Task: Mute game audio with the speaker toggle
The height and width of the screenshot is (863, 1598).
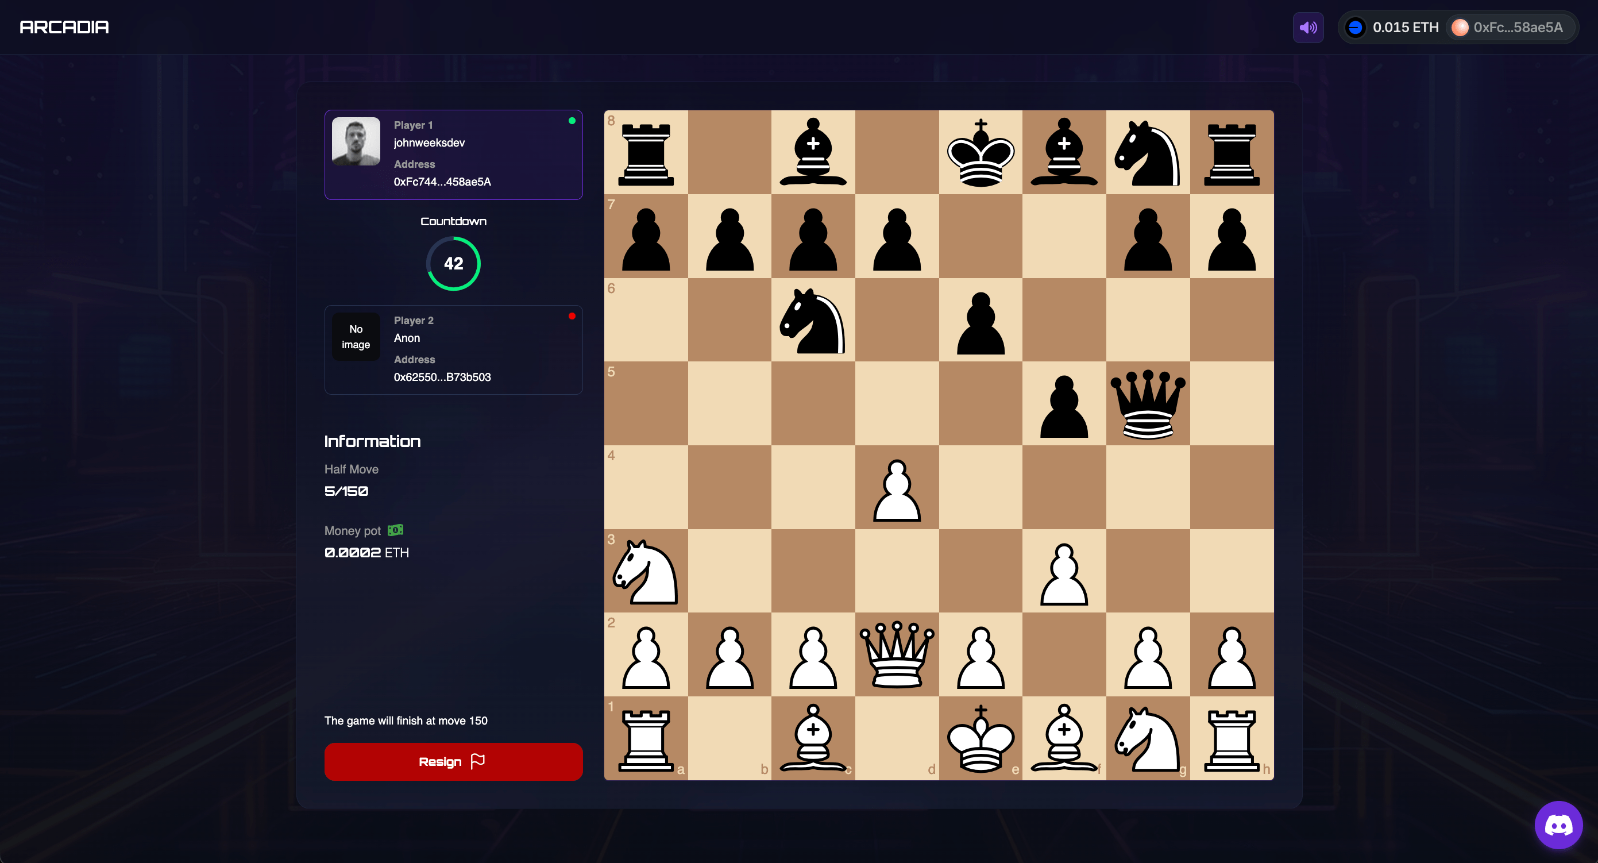Action: pyautogui.click(x=1308, y=28)
